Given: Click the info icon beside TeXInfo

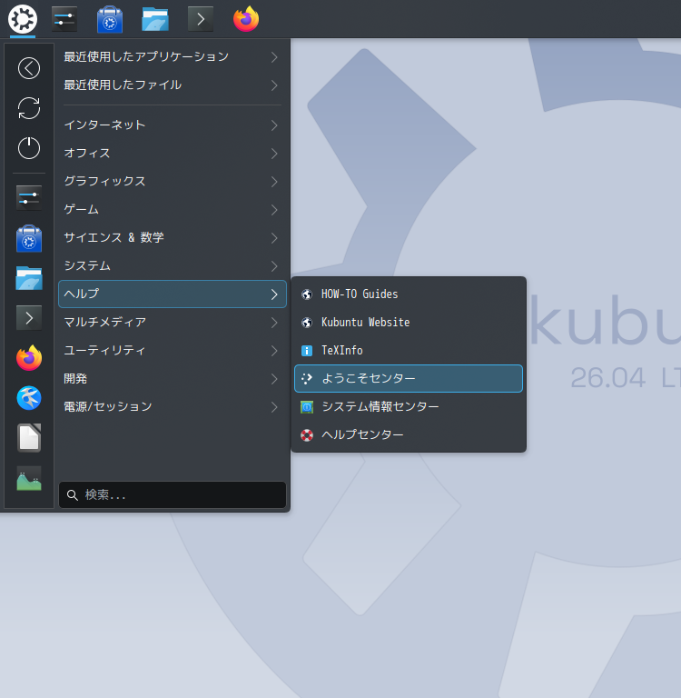Looking at the screenshot, I should tap(307, 351).
